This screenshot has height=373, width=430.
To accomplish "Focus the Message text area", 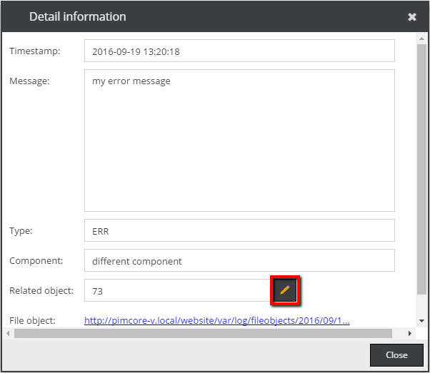I will click(239, 140).
